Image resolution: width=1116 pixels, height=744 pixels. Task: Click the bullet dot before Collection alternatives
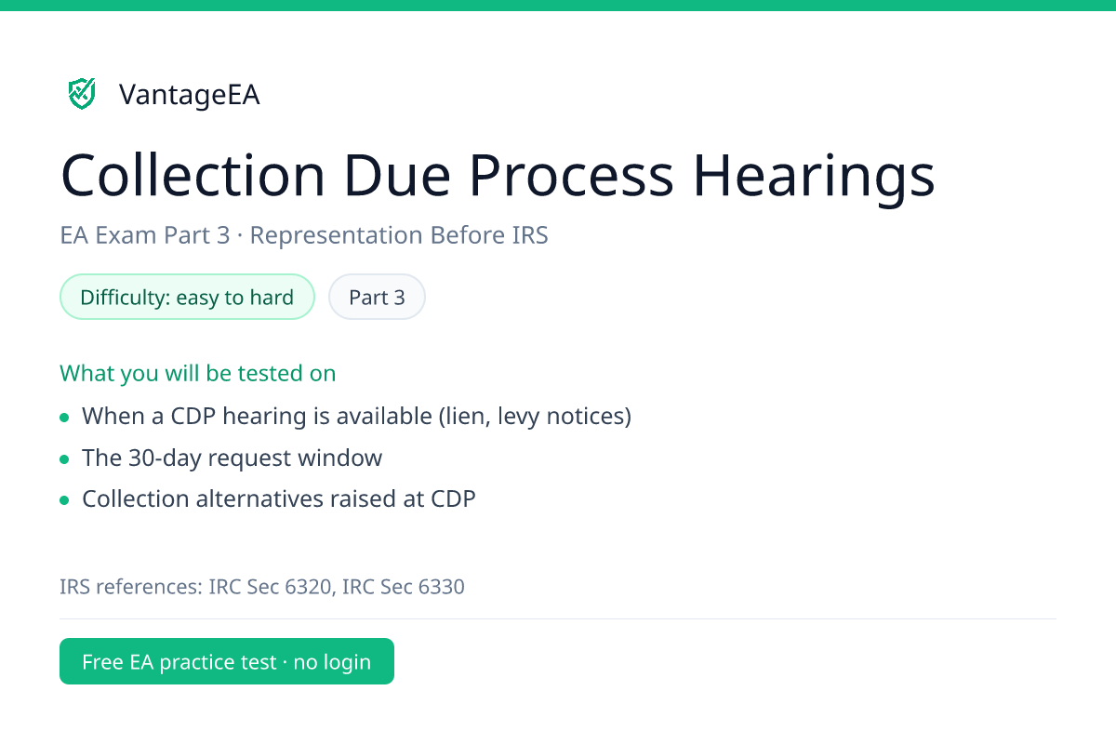[64, 500]
